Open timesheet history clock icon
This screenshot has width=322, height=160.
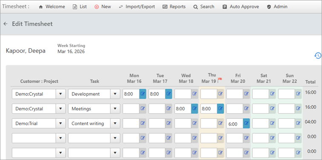pyautogui.click(x=318, y=56)
